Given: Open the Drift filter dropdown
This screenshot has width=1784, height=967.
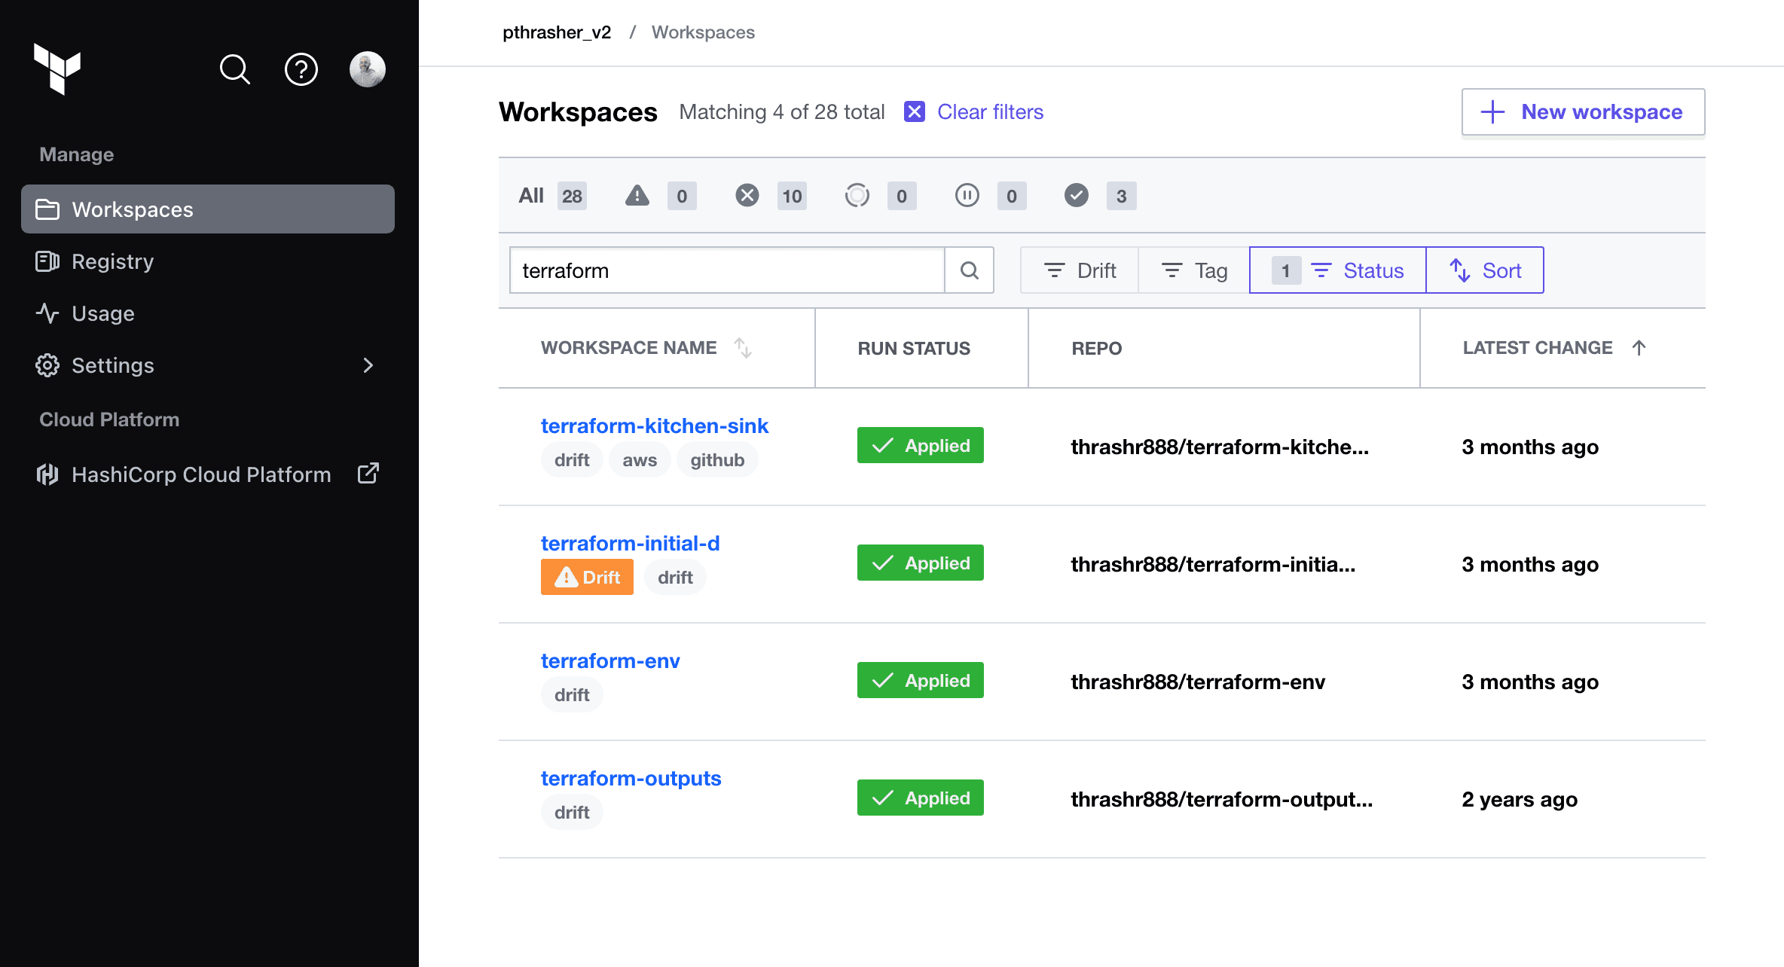Looking at the screenshot, I should pos(1080,270).
